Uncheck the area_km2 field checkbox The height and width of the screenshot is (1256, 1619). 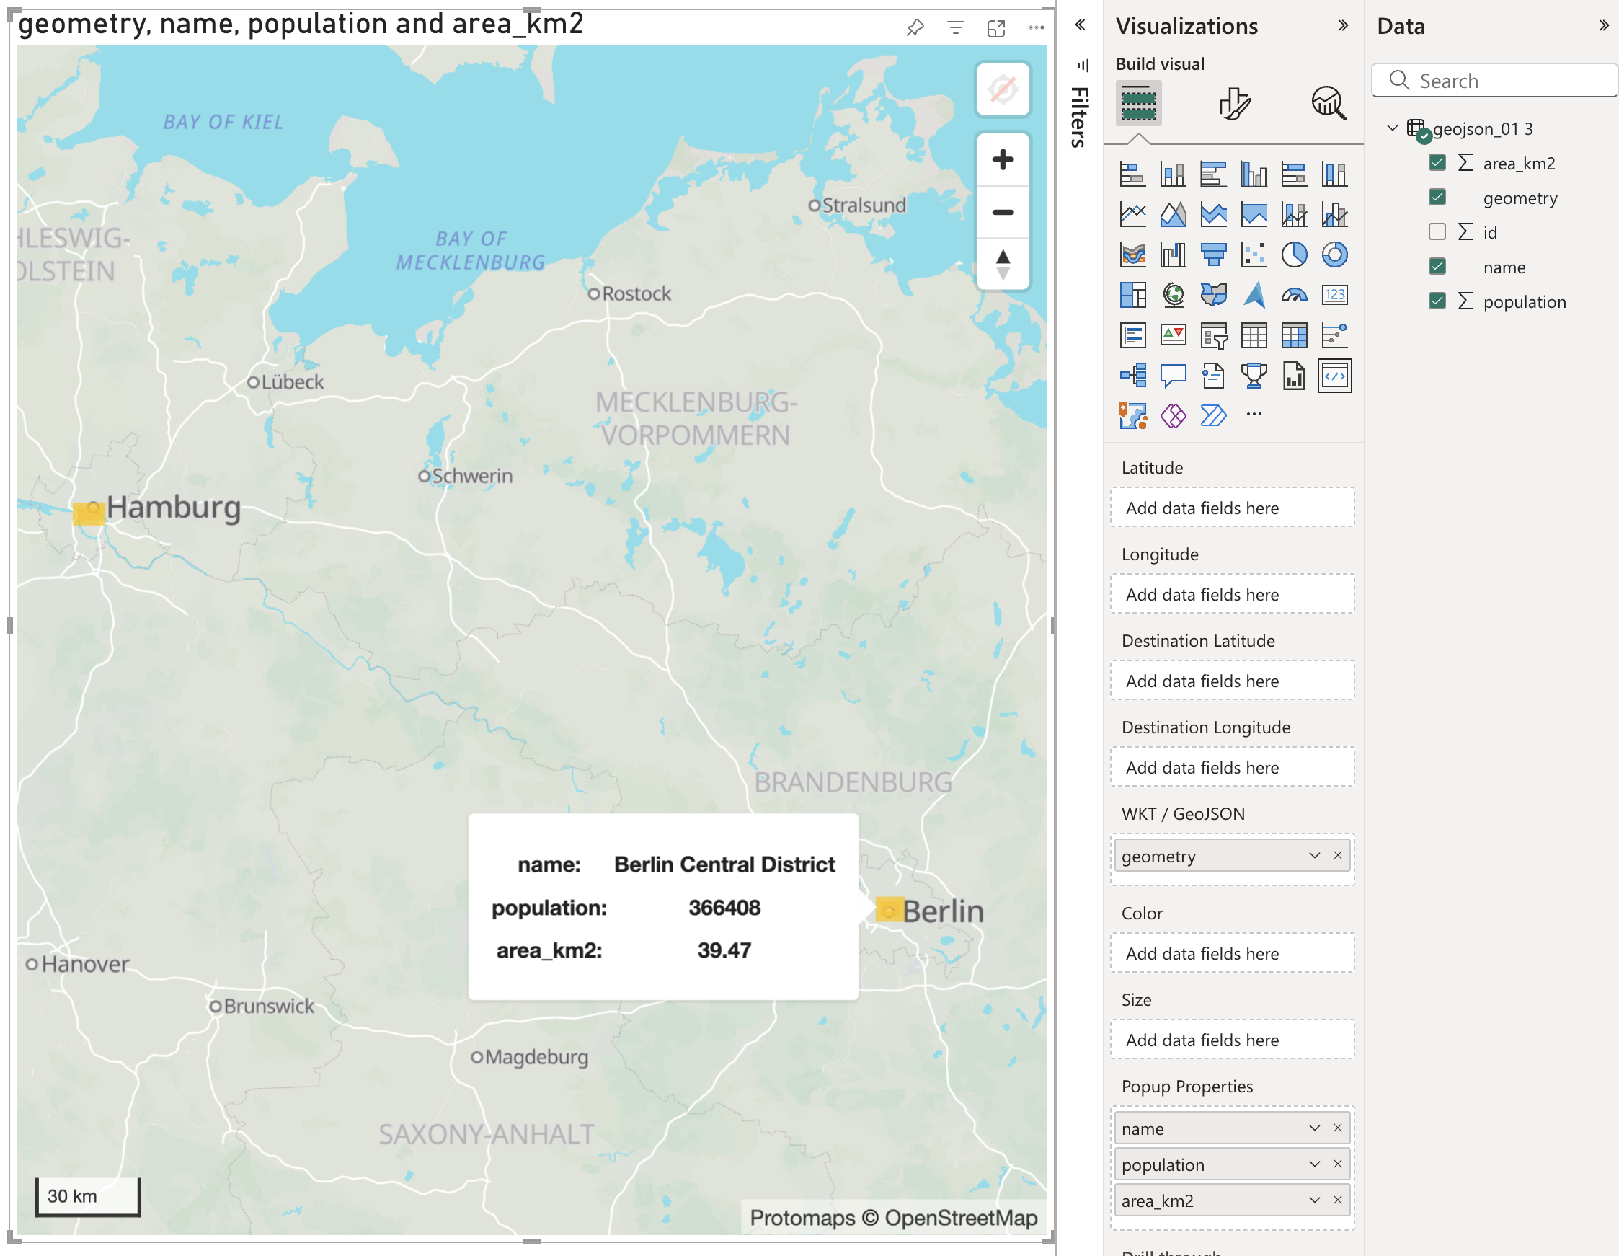(x=1437, y=162)
